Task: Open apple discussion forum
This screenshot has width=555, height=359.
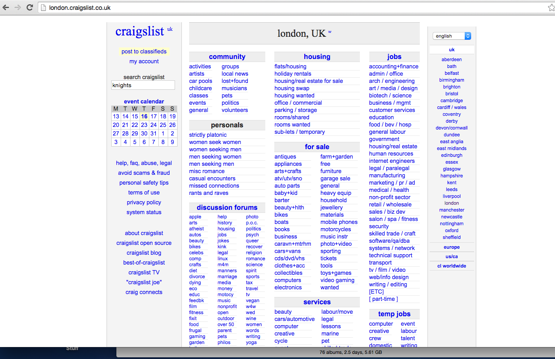Action: click(195, 217)
